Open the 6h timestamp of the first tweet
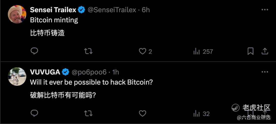 [146, 10]
